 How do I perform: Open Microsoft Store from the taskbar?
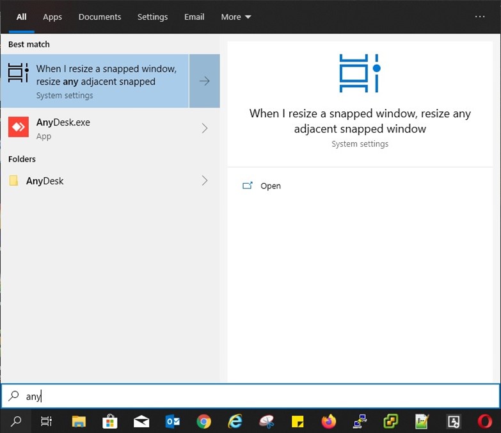[x=109, y=421]
